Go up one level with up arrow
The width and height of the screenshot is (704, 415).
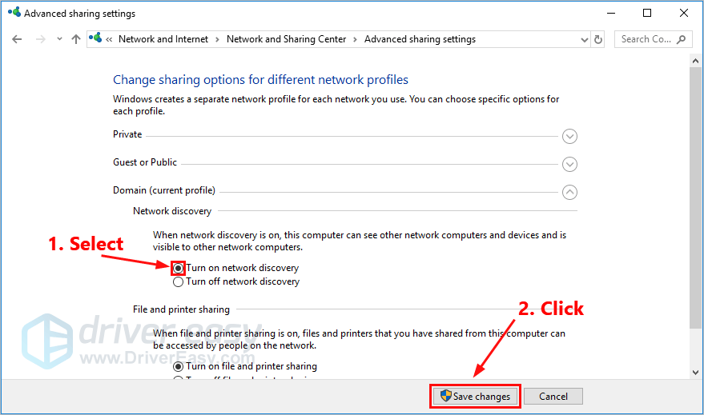point(76,39)
